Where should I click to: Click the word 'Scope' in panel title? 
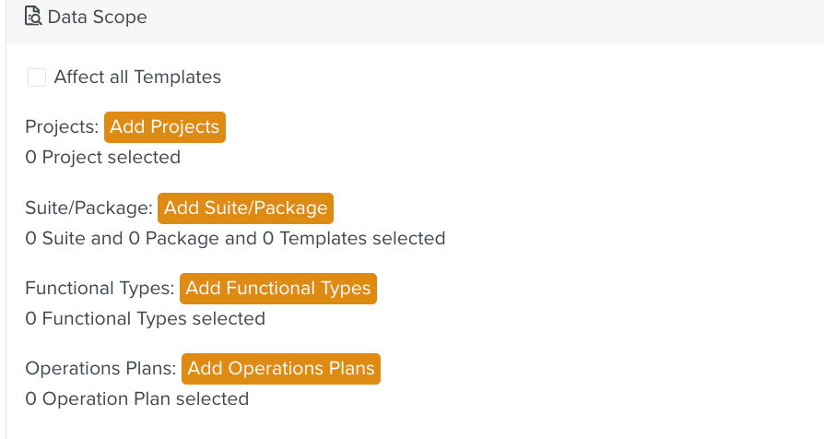122,17
